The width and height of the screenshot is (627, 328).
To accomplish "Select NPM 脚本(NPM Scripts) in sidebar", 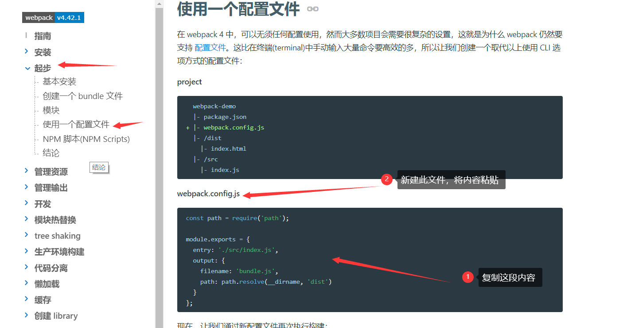I will pos(86,138).
